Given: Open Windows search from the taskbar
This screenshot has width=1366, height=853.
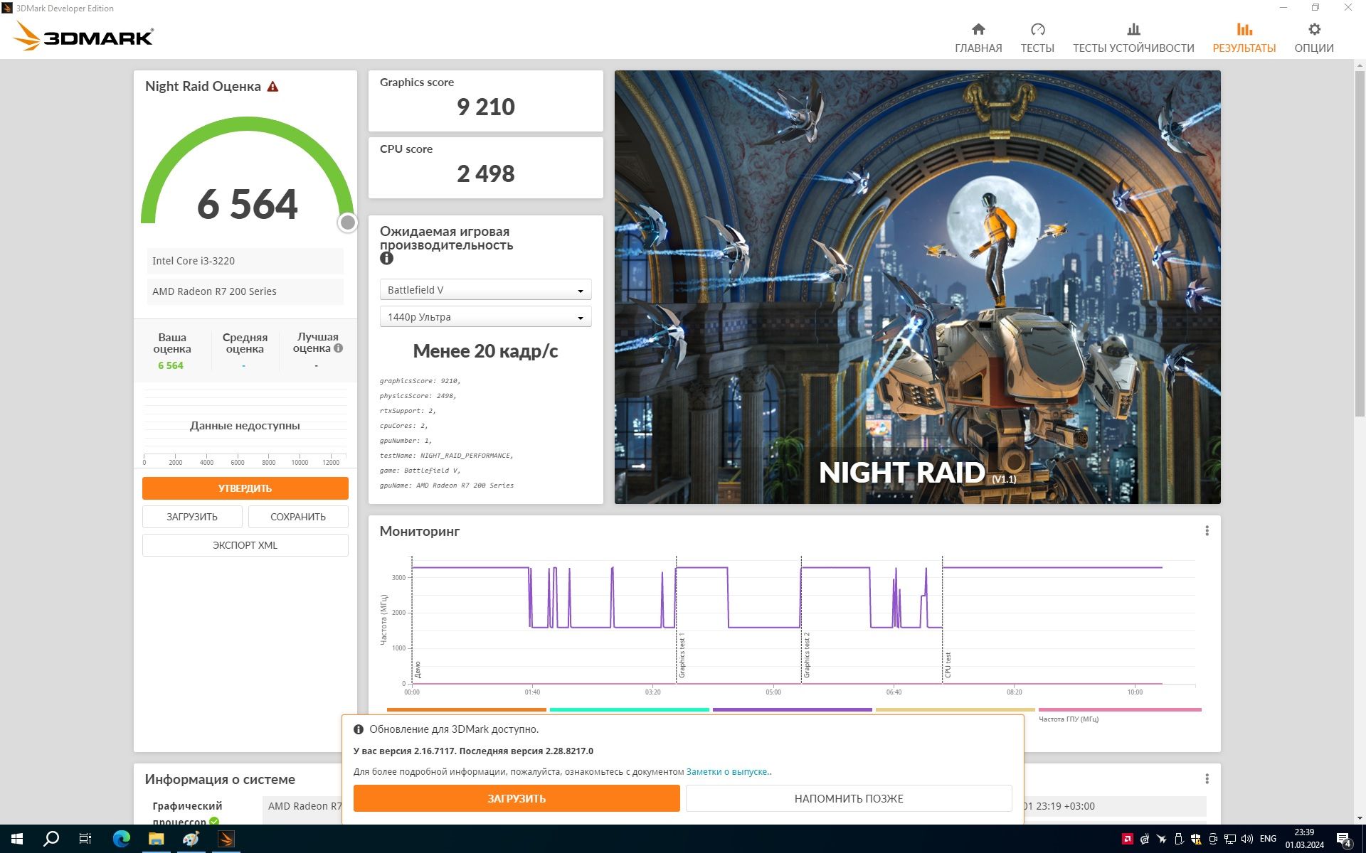Looking at the screenshot, I should pos(51,839).
